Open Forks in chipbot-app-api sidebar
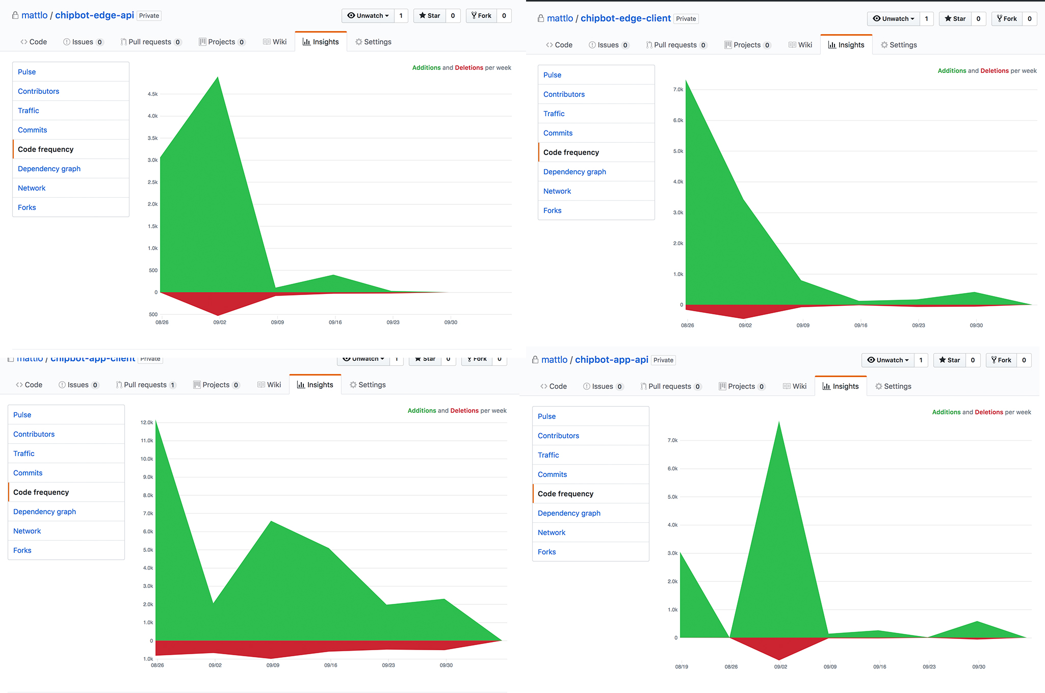 [x=591, y=552]
